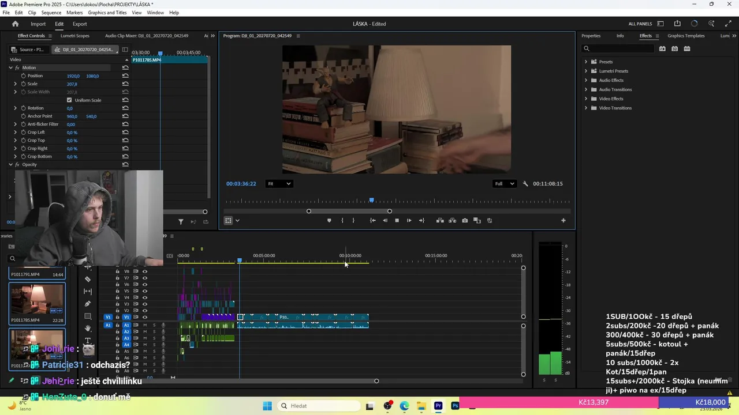Open the Markers menu
739x415 pixels.
coord(74,13)
